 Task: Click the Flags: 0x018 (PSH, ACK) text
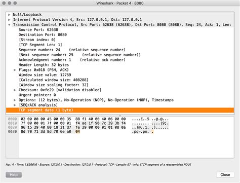[44, 70]
